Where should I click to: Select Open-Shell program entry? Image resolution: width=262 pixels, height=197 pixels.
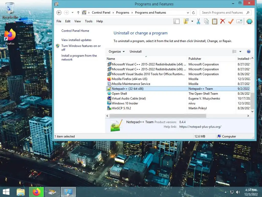[x=178, y=93]
